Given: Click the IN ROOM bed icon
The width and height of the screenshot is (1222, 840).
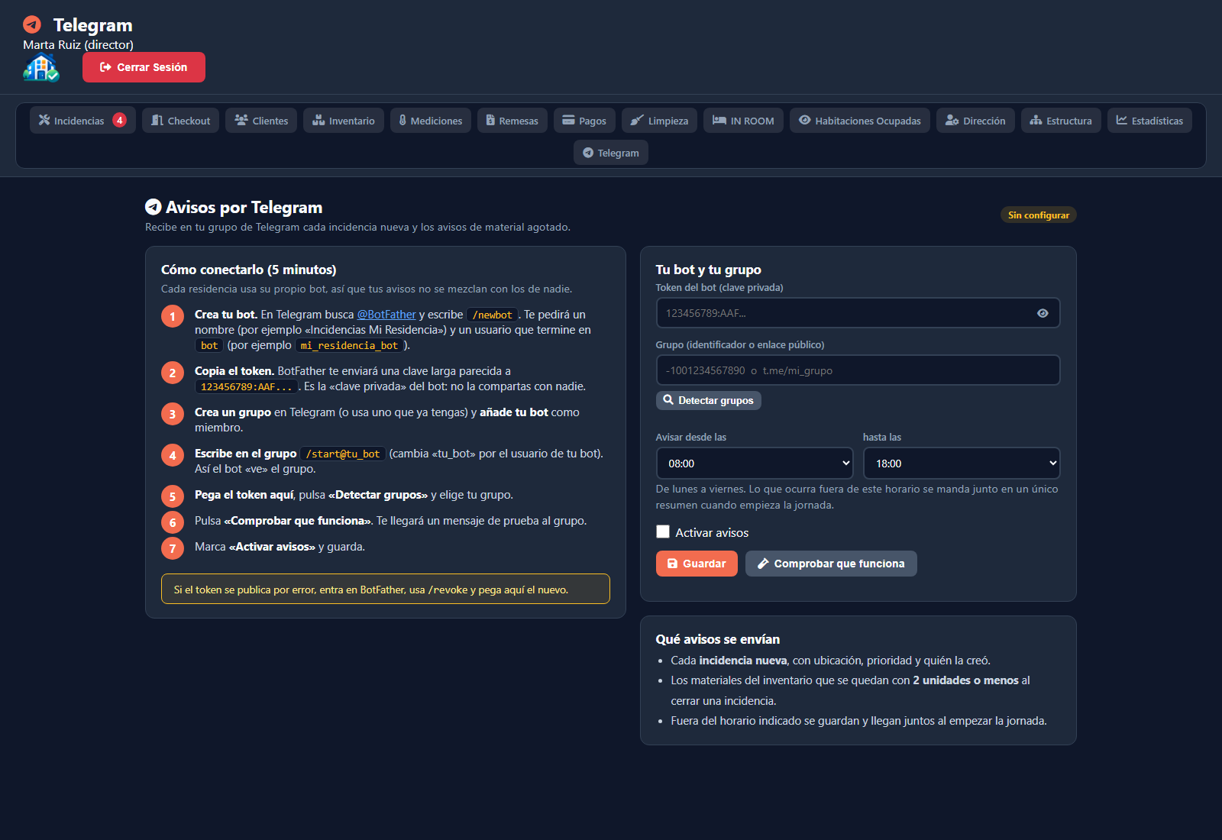Looking at the screenshot, I should click(x=719, y=120).
